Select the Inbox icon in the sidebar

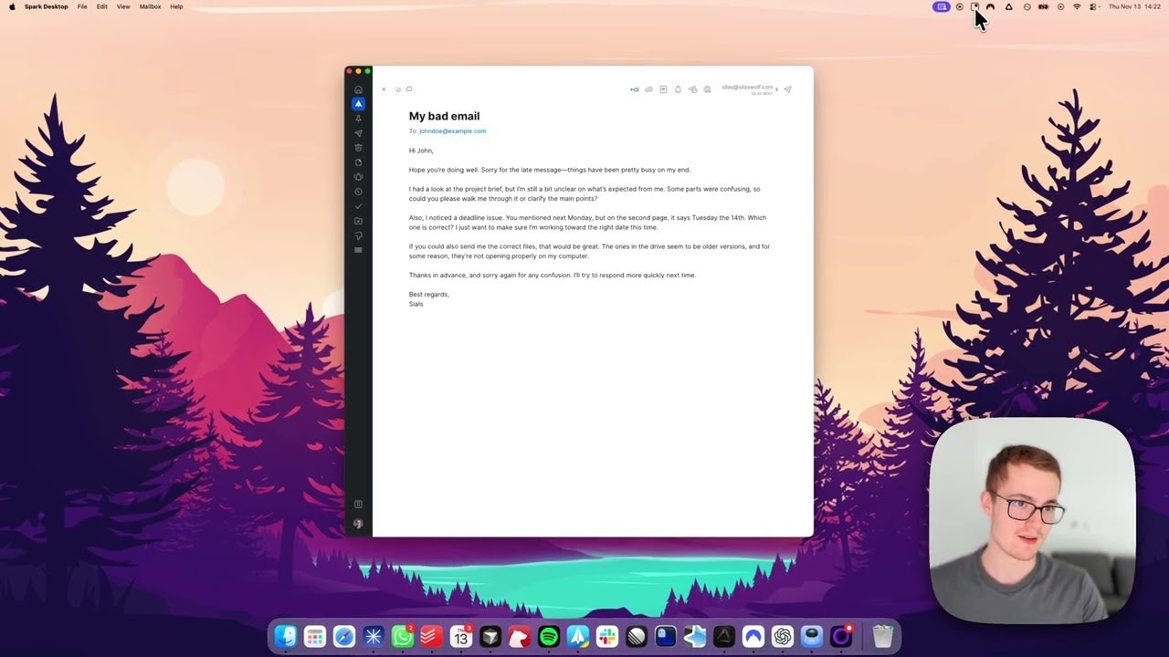tap(358, 103)
